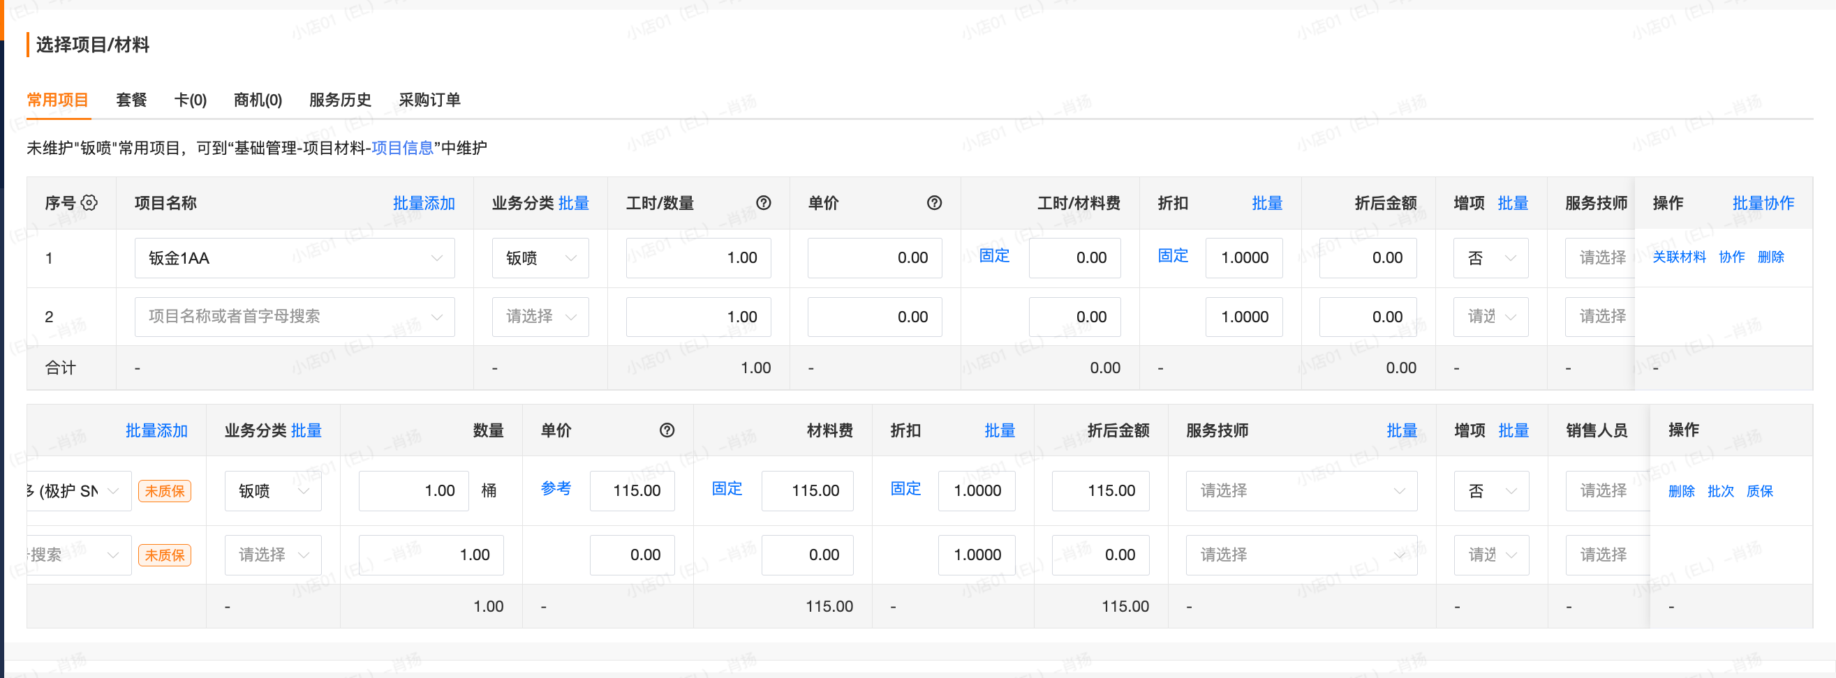Delete the first material row via 删除
This screenshot has width=1836, height=678.
click(x=1680, y=490)
